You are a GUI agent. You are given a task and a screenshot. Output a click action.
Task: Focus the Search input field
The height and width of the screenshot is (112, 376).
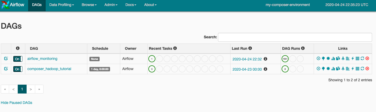(295, 37)
